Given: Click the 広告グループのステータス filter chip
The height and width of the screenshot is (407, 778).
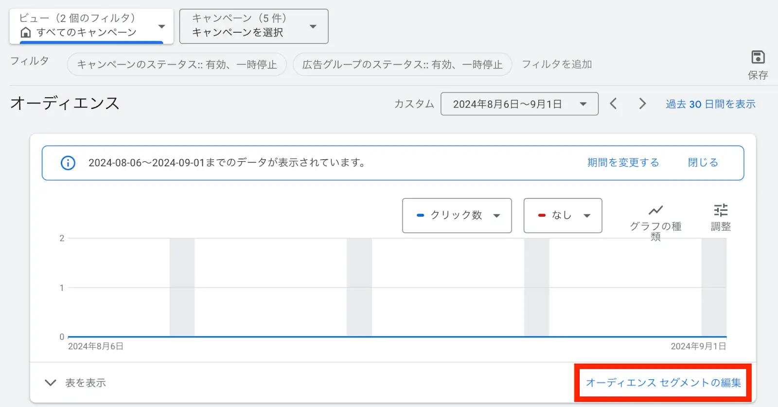Looking at the screenshot, I should click(x=402, y=65).
